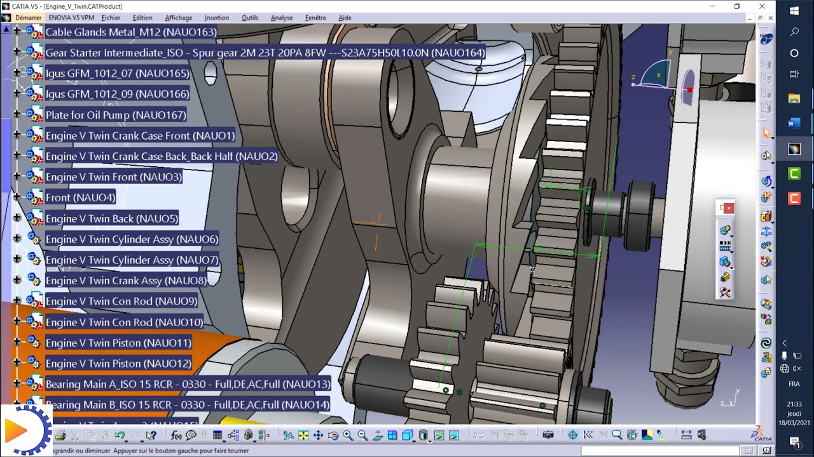Activate Fly Mode airplane icon
814x457 pixels.
click(x=289, y=435)
